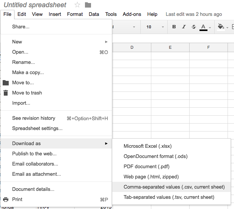The image size is (234, 209).
Task: Click the folder icon next to the title
Action: pos(88,5)
